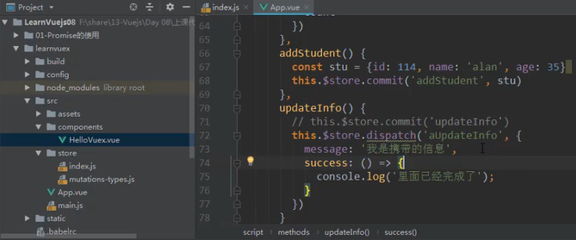Click the Vue icon beside HelloVuex.vue

point(62,140)
